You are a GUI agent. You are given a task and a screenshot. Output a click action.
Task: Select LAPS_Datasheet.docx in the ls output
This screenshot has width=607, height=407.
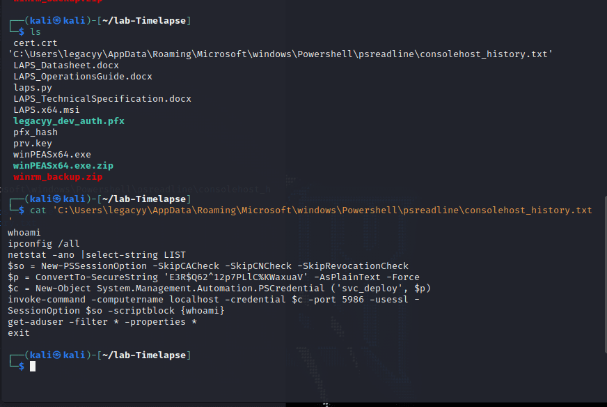pyautogui.click(x=66, y=66)
